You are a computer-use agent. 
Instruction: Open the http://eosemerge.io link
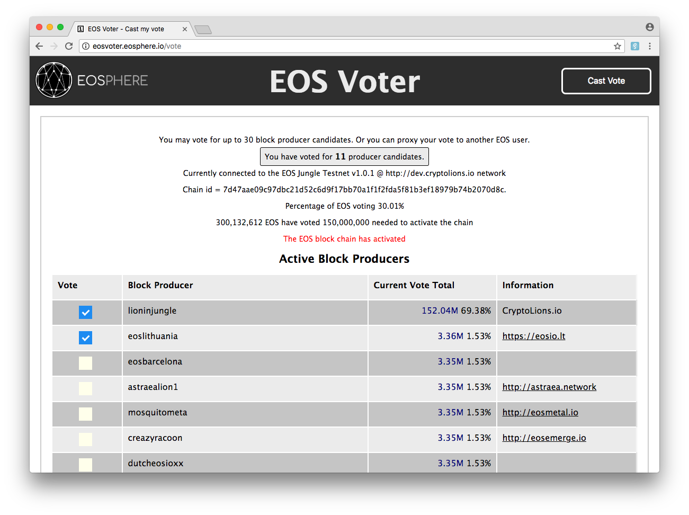[544, 438]
